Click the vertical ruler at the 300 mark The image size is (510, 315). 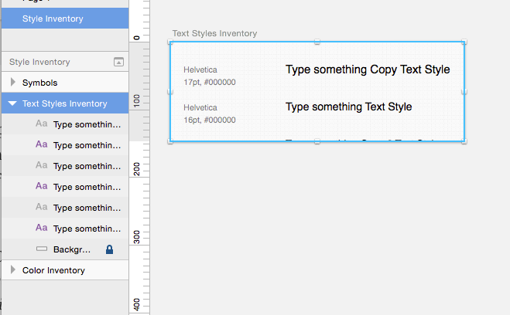(x=137, y=237)
